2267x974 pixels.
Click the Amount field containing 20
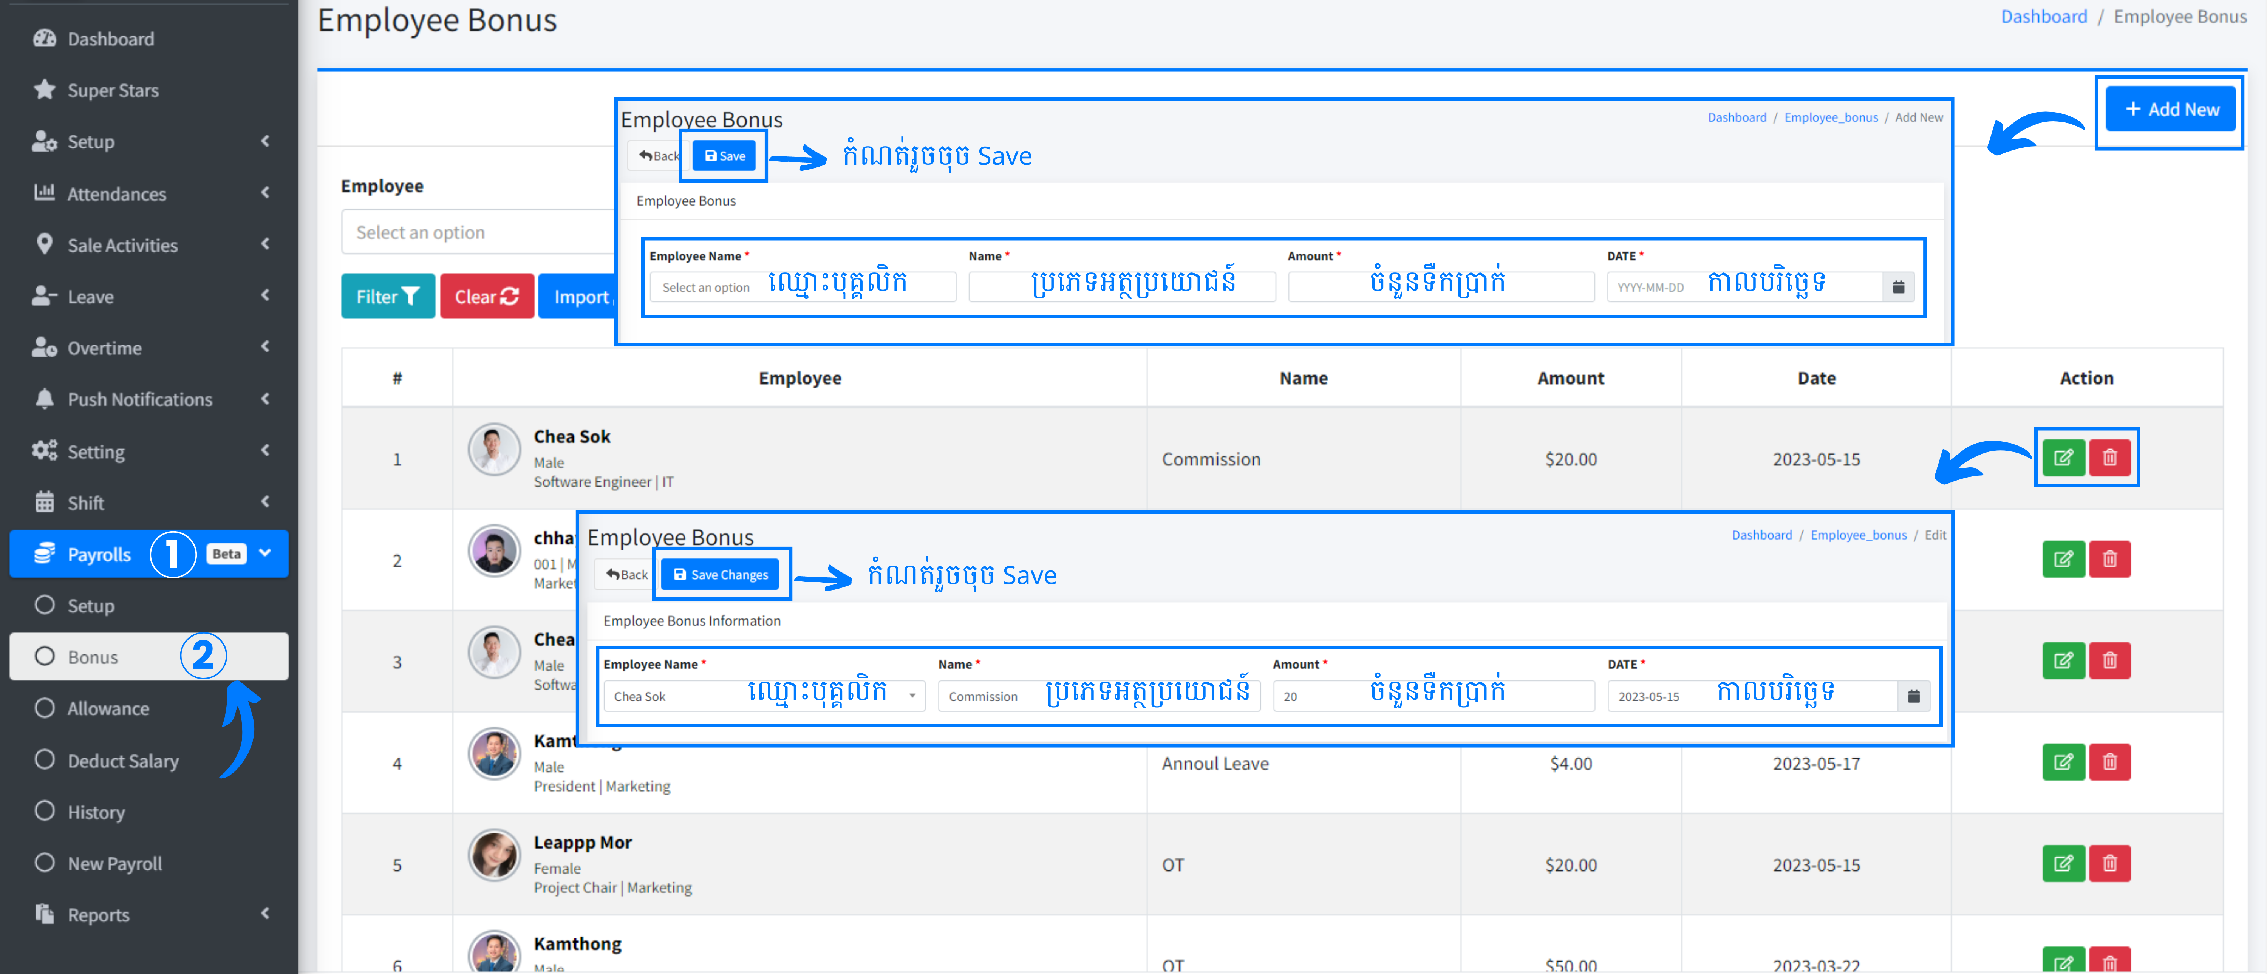pos(1433,696)
